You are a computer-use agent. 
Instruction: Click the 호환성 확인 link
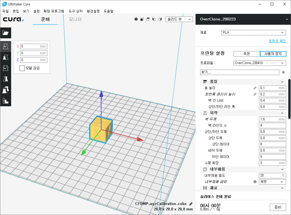(x=277, y=40)
